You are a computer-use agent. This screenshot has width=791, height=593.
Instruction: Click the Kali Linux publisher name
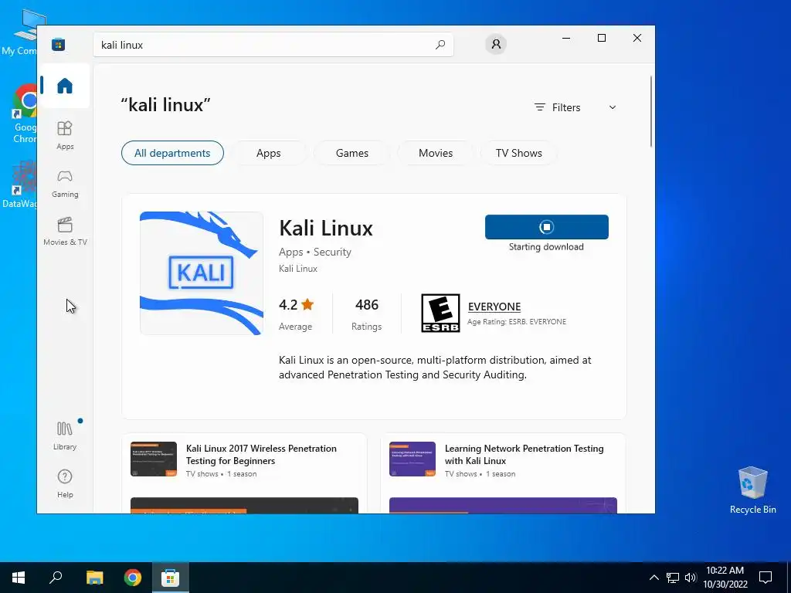pos(298,269)
